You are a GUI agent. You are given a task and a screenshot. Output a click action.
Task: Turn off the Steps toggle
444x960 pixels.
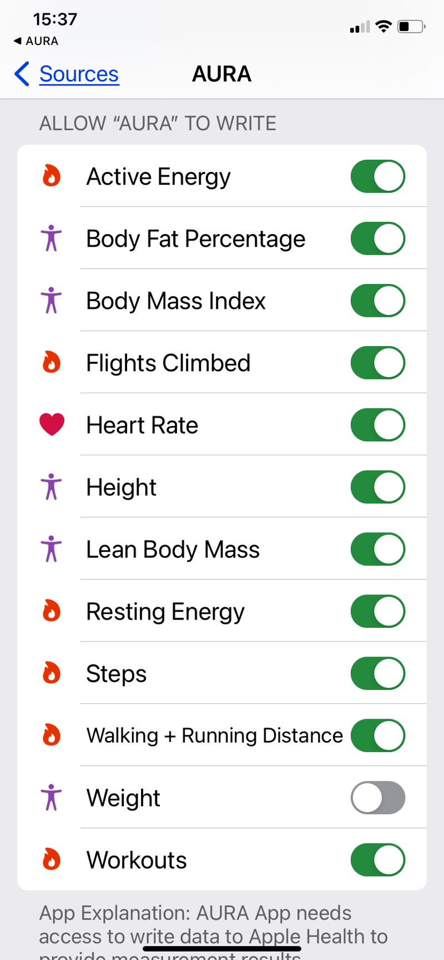377,673
